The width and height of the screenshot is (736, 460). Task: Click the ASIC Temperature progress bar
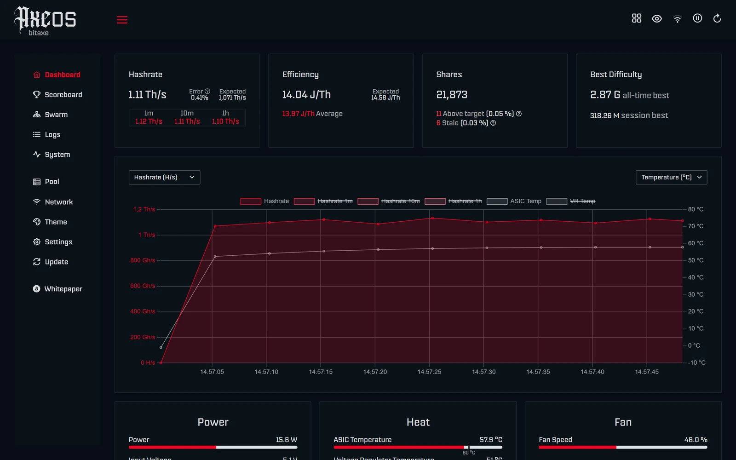point(418,447)
